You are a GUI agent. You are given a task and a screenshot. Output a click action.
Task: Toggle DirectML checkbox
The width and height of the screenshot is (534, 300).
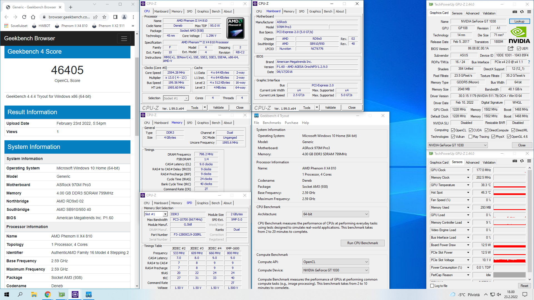point(513,130)
